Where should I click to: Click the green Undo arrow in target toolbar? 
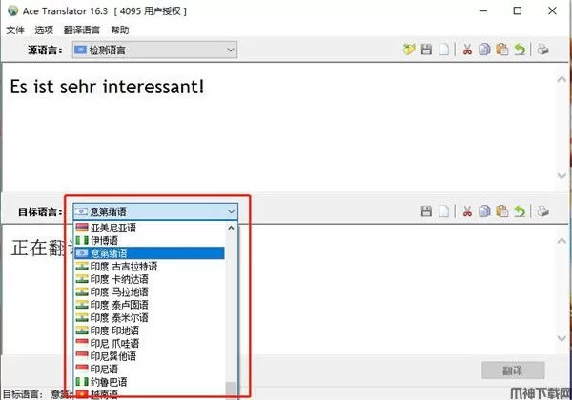(520, 210)
